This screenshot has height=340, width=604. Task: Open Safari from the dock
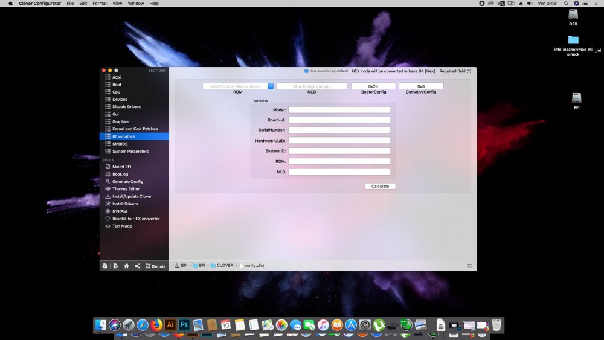pos(143,325)
